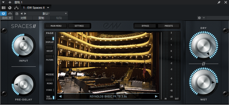This screenshot has height=105, width=229.
Task: Click the INPUT knob
Action: click(24, 46)
